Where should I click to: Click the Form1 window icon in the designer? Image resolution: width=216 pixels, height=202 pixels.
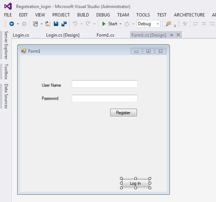click(24, 51)
